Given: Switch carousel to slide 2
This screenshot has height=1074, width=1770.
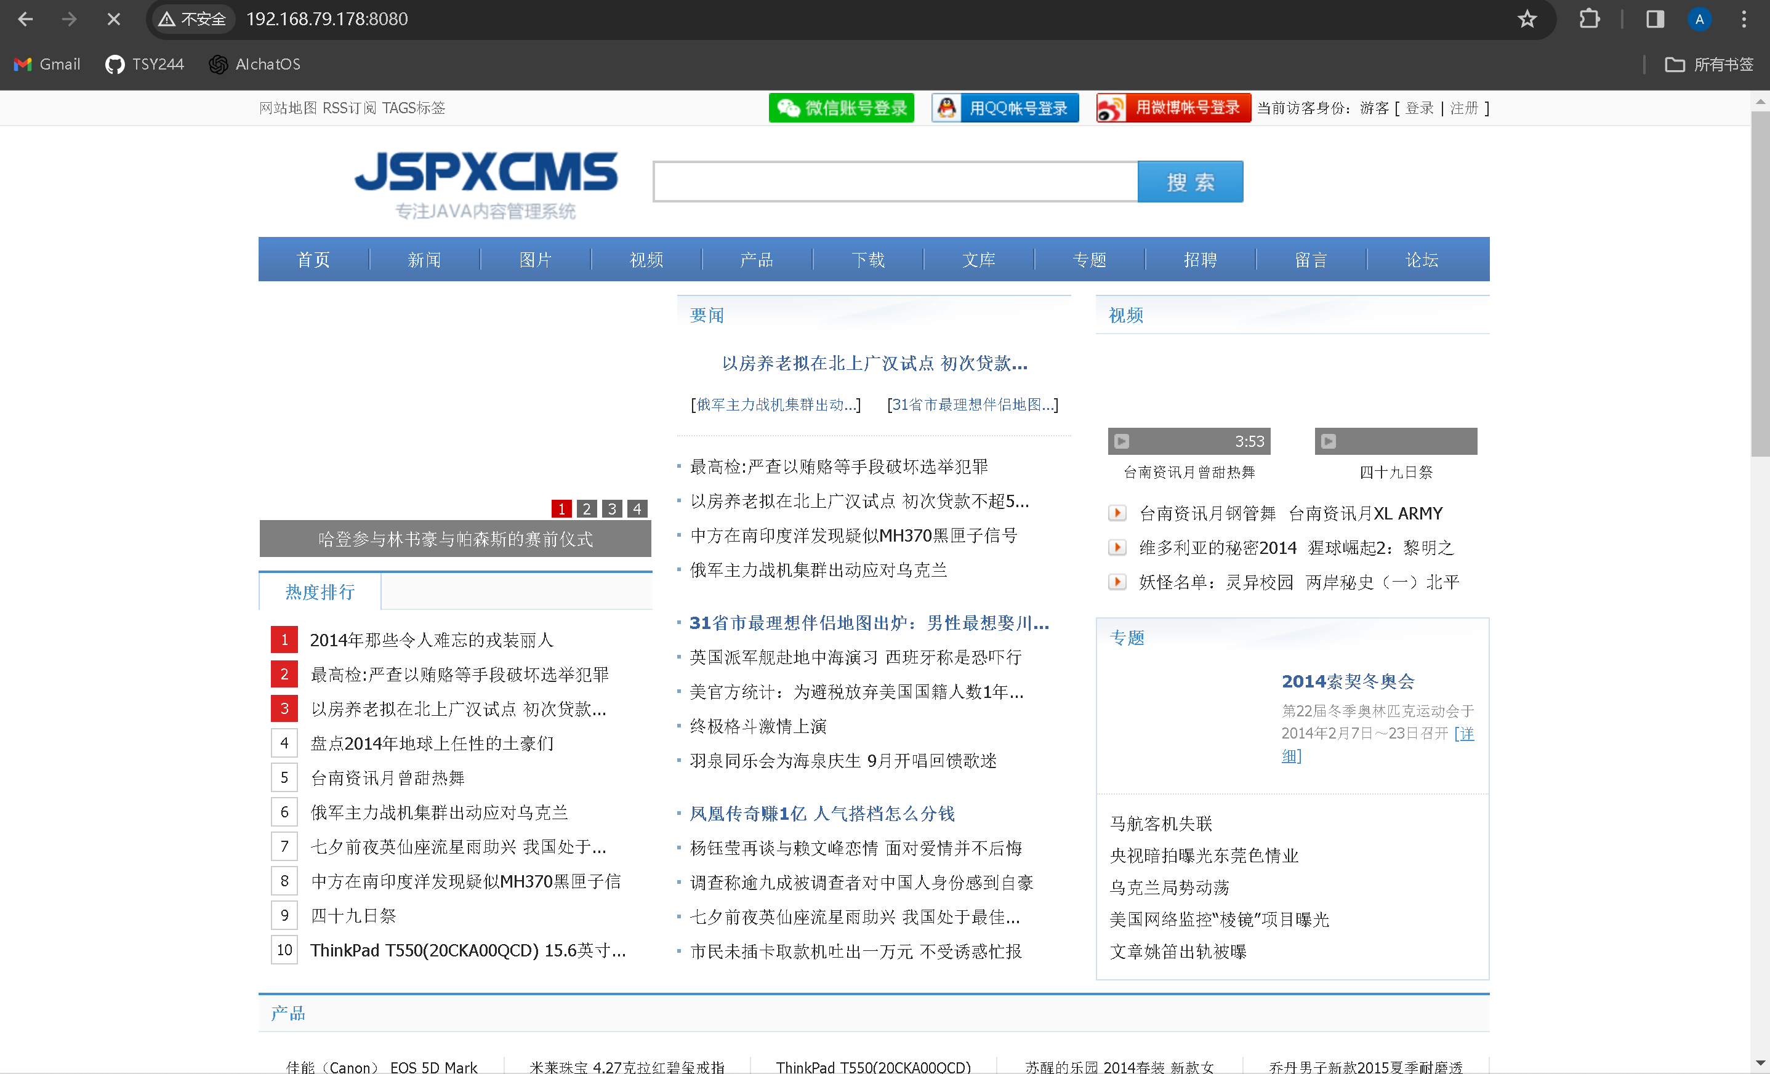Looking at the screenshot, I should point(586,509).
